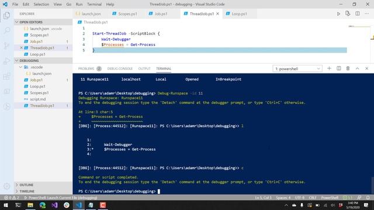Click ThreadJob.ps1 breadcrumb above editor

(95, 22)
